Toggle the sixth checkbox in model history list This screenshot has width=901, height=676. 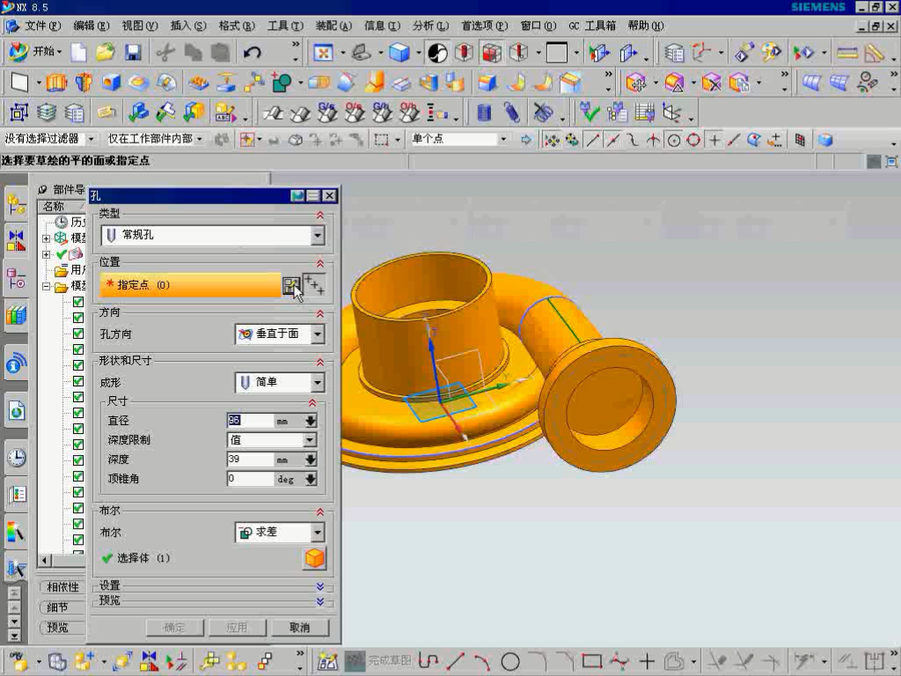(78, 381)
